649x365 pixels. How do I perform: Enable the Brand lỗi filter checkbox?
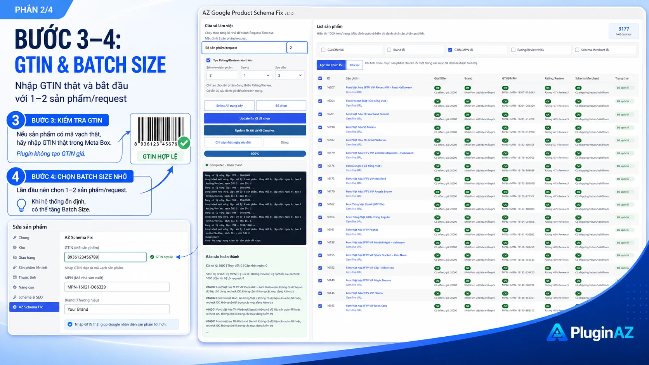point(389,50)
